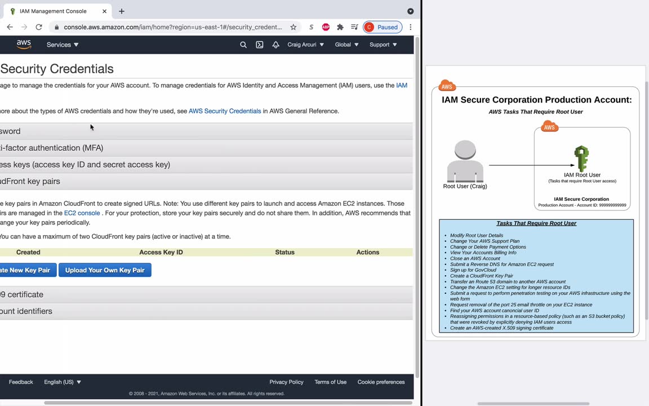Expand the X.509 certificate section

tap(206, 294)
